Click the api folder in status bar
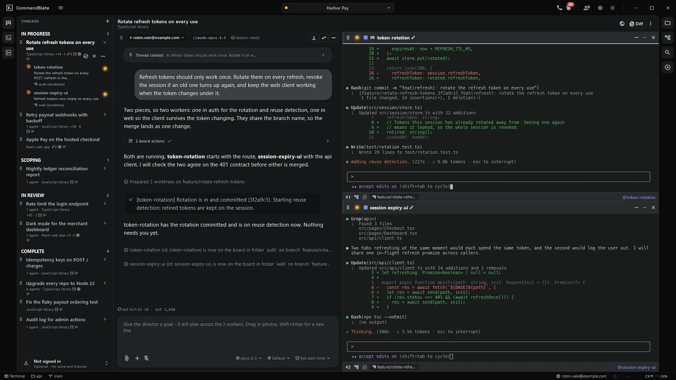The image size is (676, 380). (37, 376)
